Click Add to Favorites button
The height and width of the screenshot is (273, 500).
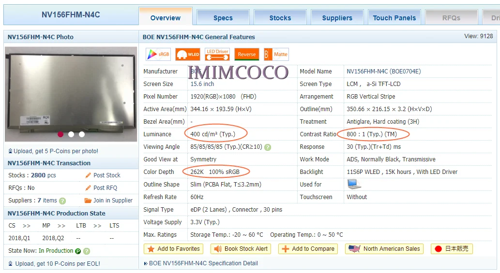173,249
